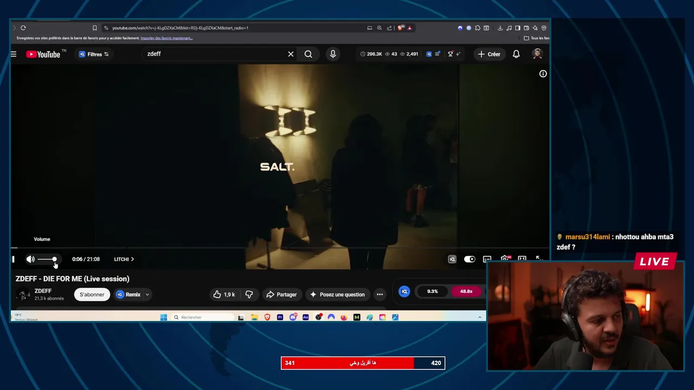Switch to theater mode
The width and height of the screenshot is (694, 390).
point(522,259)
